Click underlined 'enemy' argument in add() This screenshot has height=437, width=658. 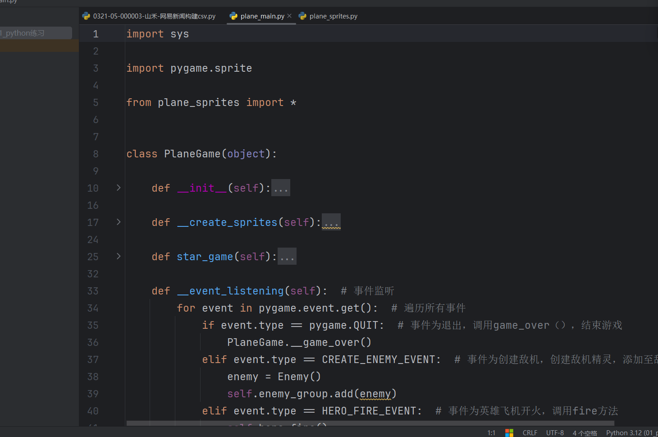pyautogui.click(x=375, y=394)
